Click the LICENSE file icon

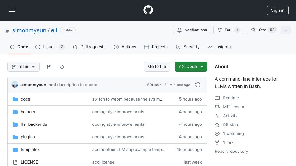coord(15,162)
